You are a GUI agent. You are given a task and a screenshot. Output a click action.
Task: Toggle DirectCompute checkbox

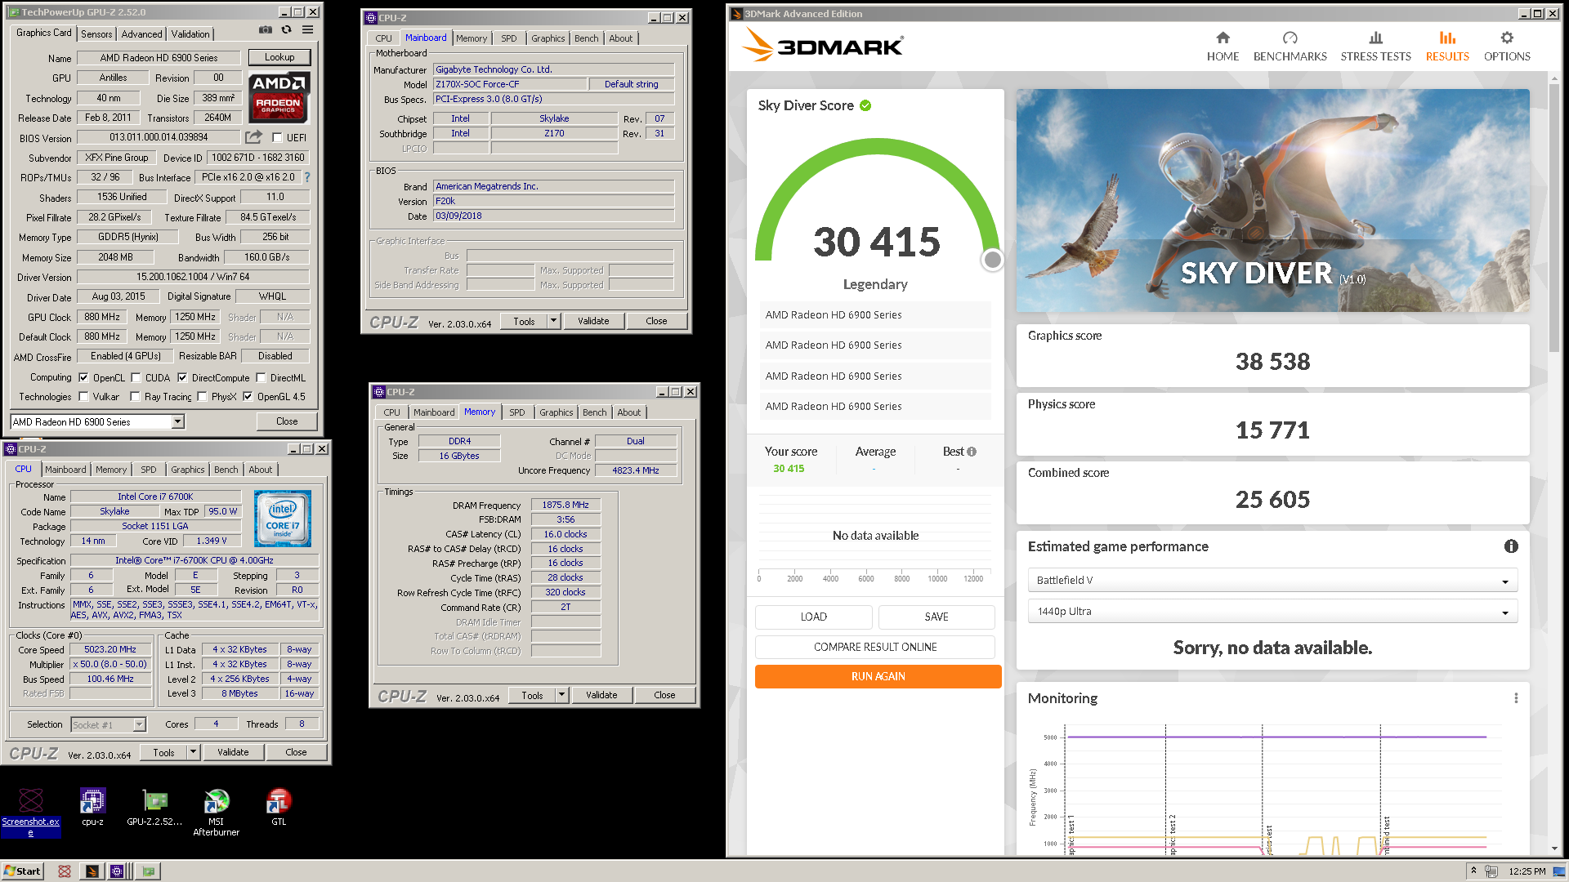point(182,377)
